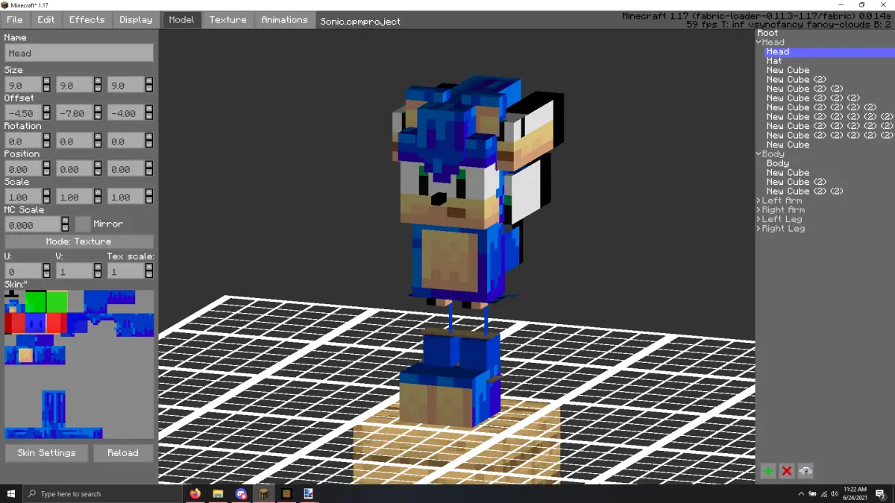This screenshot has width=895, height=503.
Task: Step the V value spinner
Action: pos(98,271)
